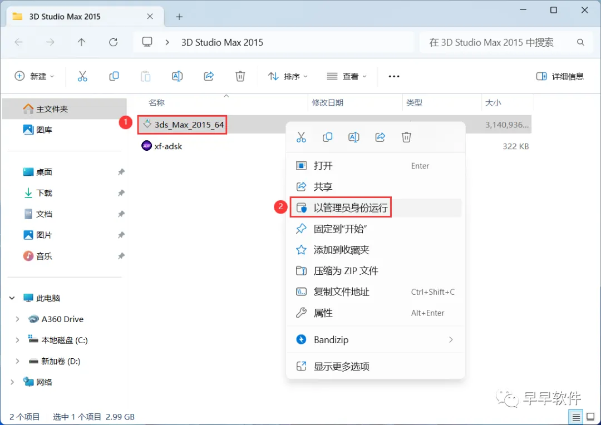Expand the 本地磁盘 (C:) node

pyautogui.click(x=17, y=340)
